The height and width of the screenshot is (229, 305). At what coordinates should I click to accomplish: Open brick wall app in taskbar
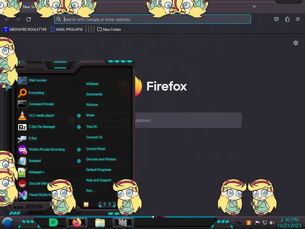(123, 222)
